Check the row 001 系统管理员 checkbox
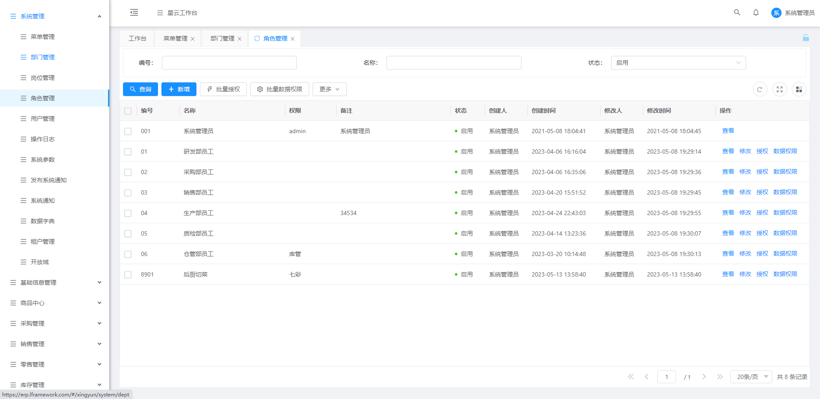 click(128, 131)
